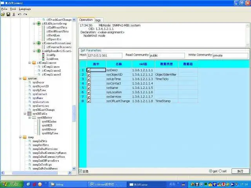Select the set radio button
251x188 pixels.
220,171
